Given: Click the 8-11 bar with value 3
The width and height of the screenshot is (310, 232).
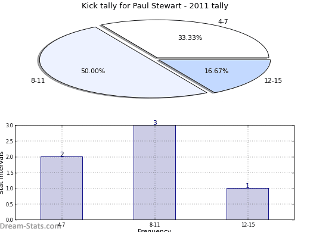Looking at the screenshot, I should (x=154, y=173).
